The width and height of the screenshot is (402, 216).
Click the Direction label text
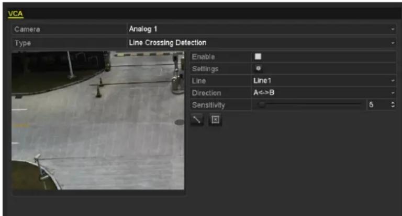(x=206, y=93)
